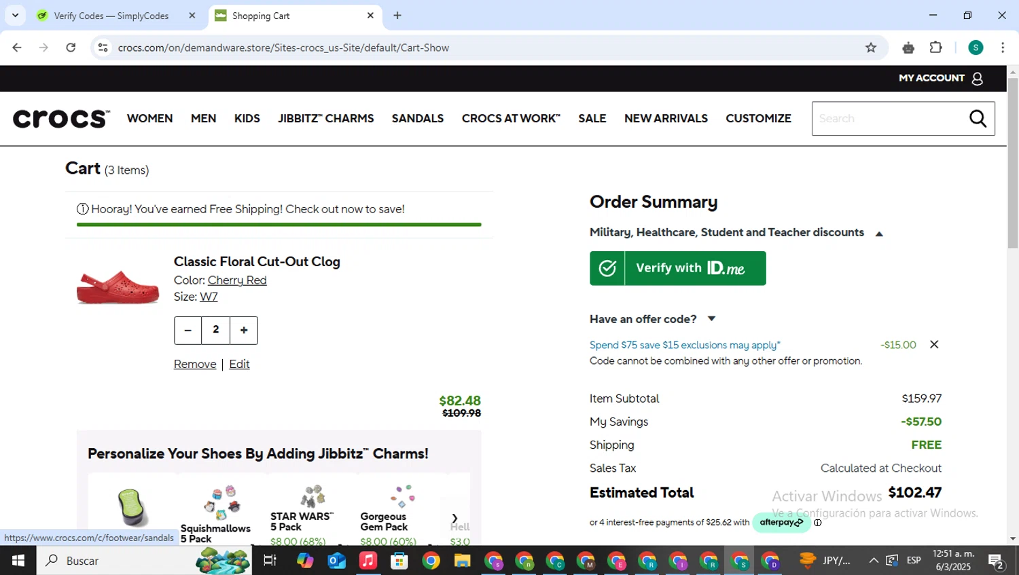The height and width of the screenshot is (575, 1019).
Task: Show next Jibbitz charms with carousel arrow
Action: 454,518
